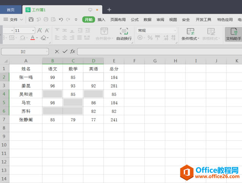Screen dimensions: 242x183
Task: Undo the last action
Action: pyautogui.click(x=61, y=19)
